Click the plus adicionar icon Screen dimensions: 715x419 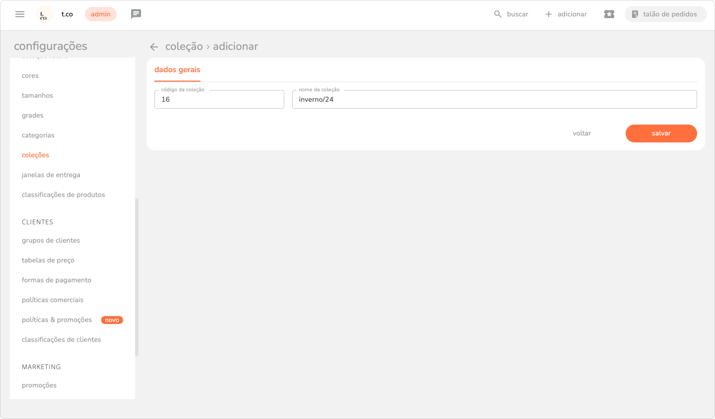pyautogui.click(x=548, y=14)
